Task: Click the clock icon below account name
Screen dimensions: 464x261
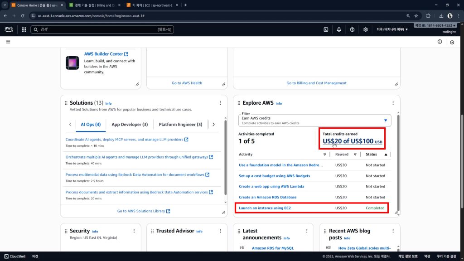Action: coord(452,42)
